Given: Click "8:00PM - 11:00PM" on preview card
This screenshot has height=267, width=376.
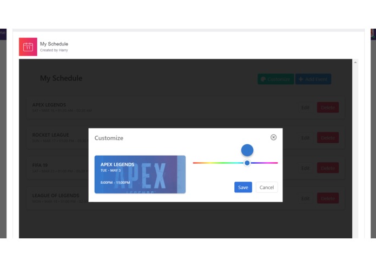Looking at the screenshot, I should pos(115,183).
